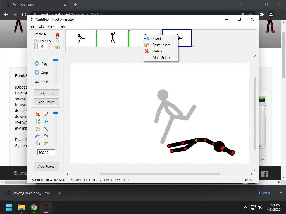Click Show all downloads link
This screenshot has height=214, width=286.
point(265,193)
